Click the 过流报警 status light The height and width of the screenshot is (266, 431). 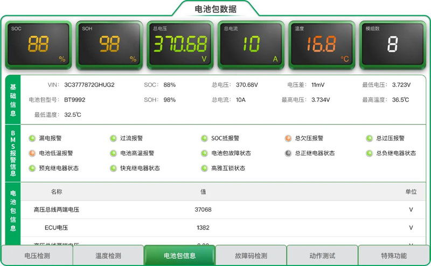(x=113, y=138)
